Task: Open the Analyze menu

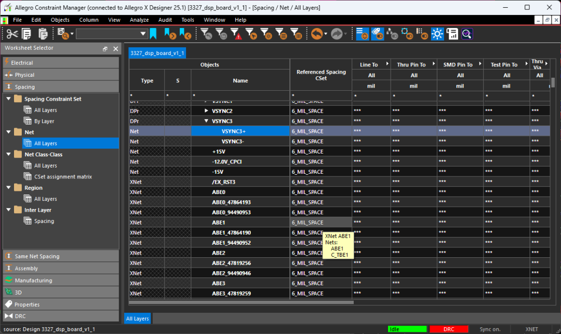Action: 139,20
